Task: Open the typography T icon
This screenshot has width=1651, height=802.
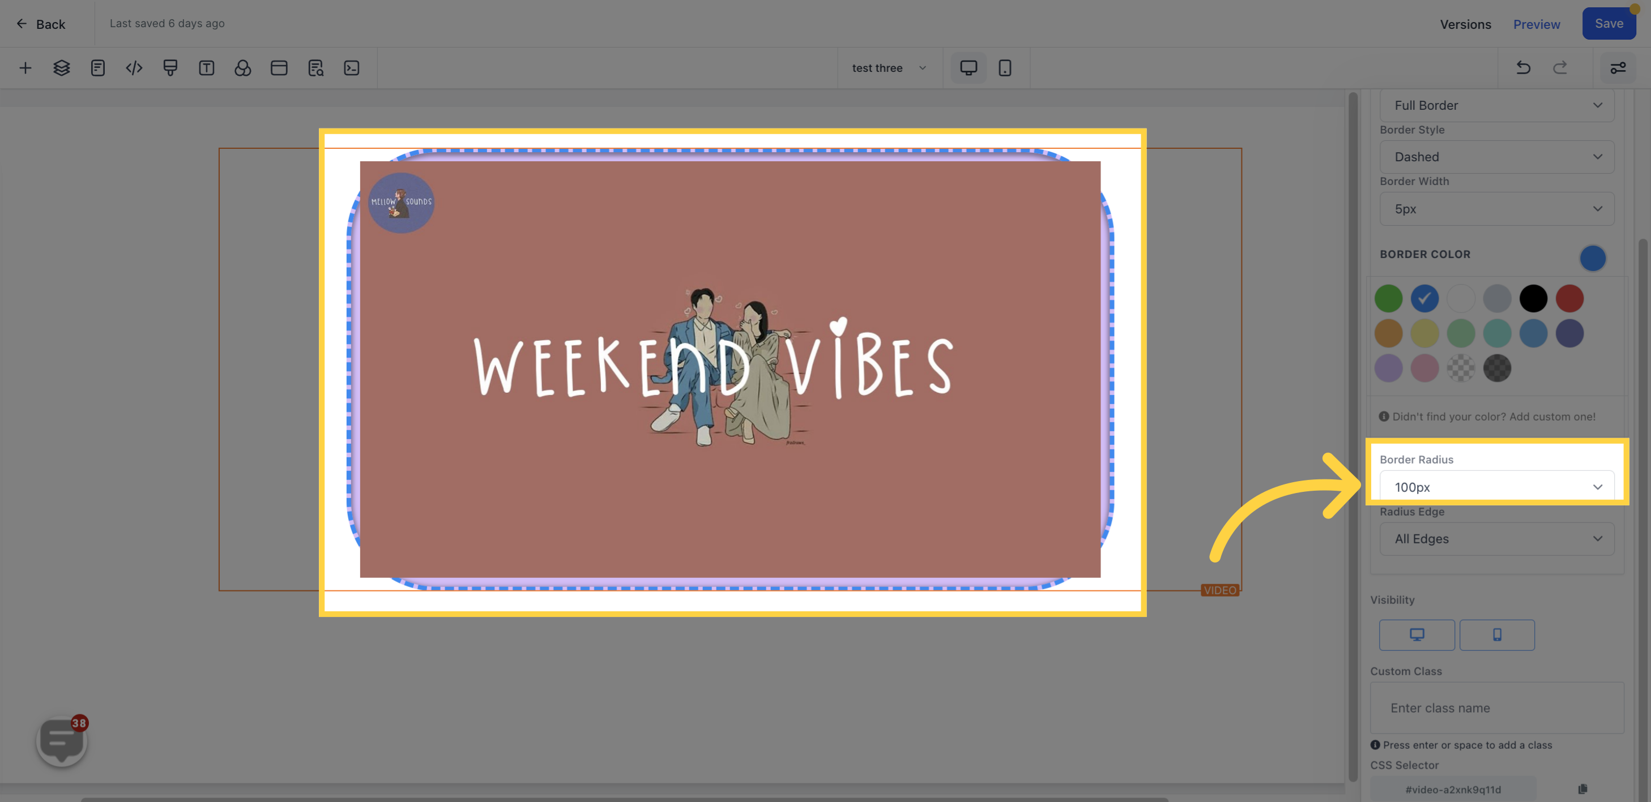Action: (x=206, y=68)
